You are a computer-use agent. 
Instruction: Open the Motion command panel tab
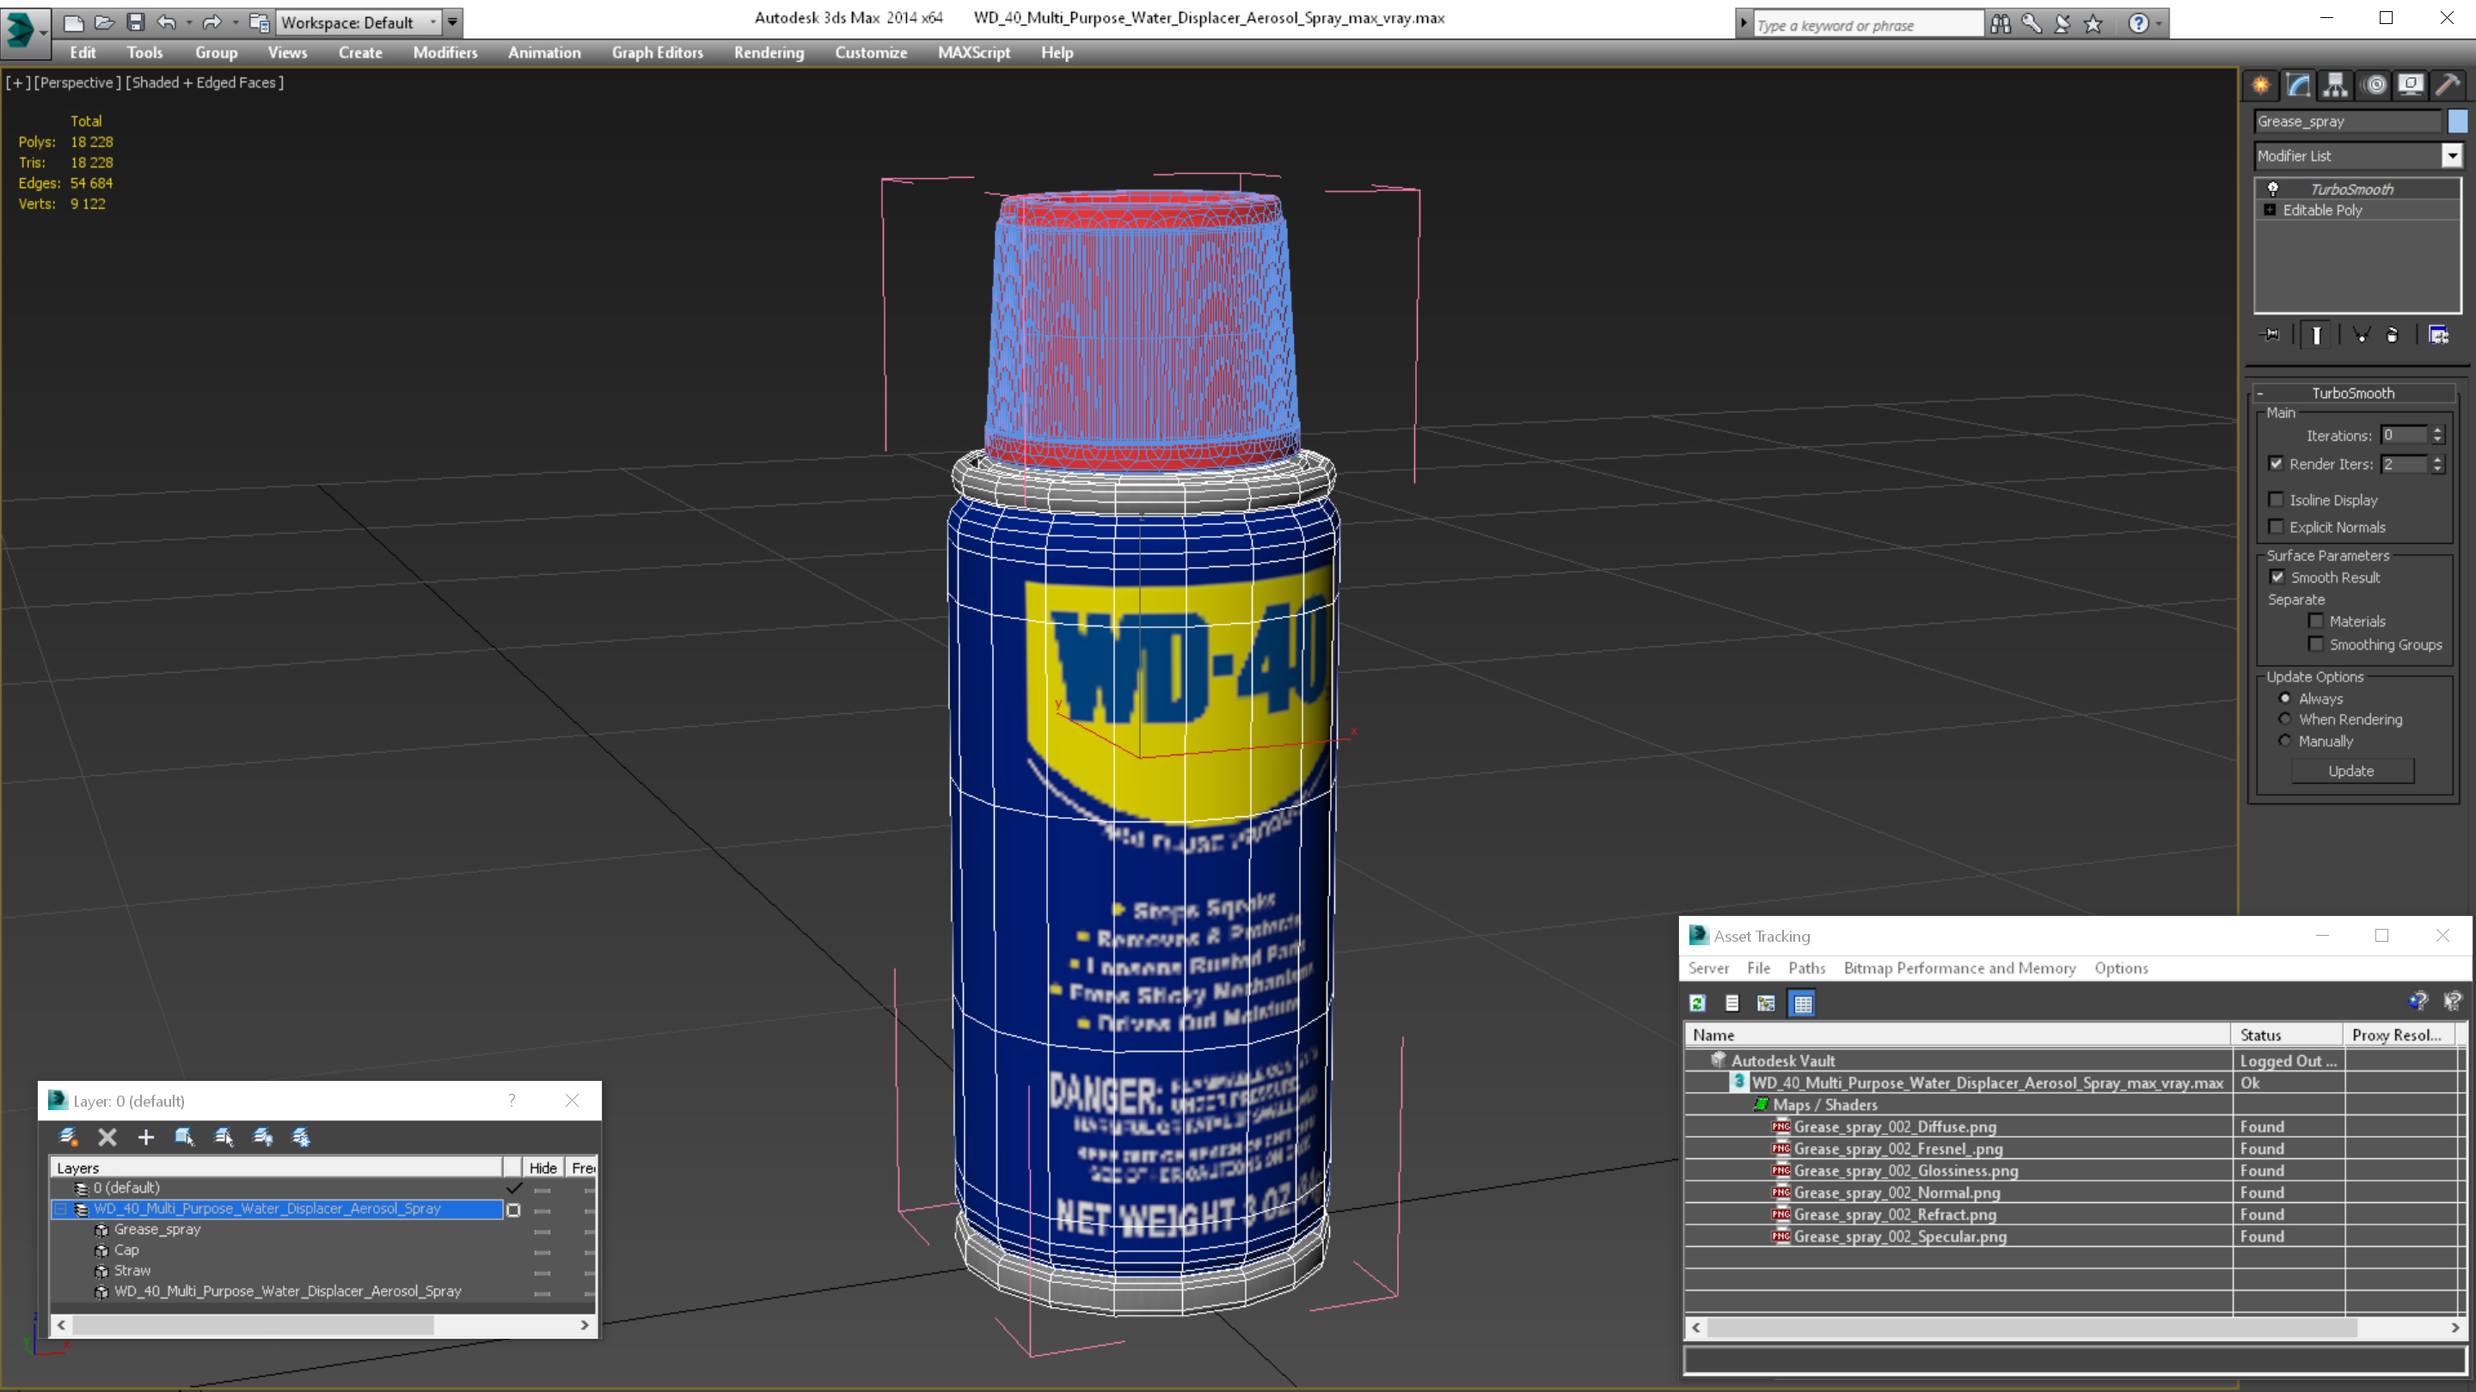pyautogui.click(x=2375, y=84)
